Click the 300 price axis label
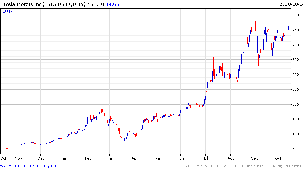This screenshot has width=305, height=170. (x=295, y=75)
